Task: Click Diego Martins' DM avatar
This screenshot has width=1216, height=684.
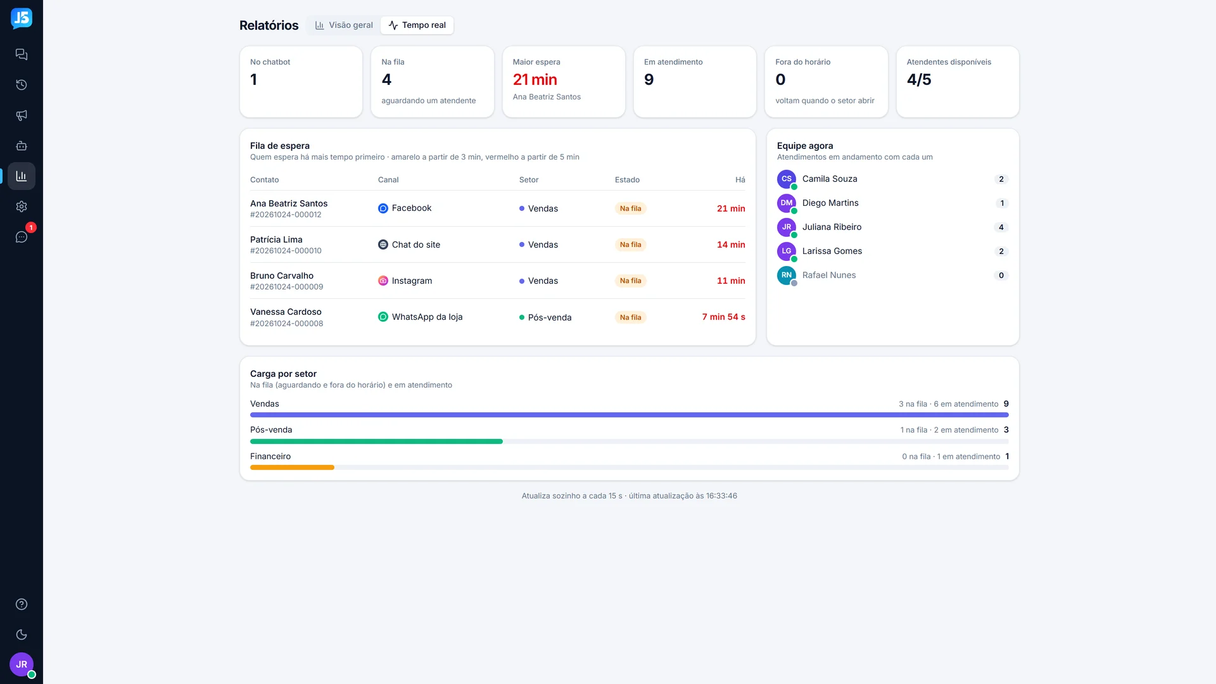Action: coord(787,203)
